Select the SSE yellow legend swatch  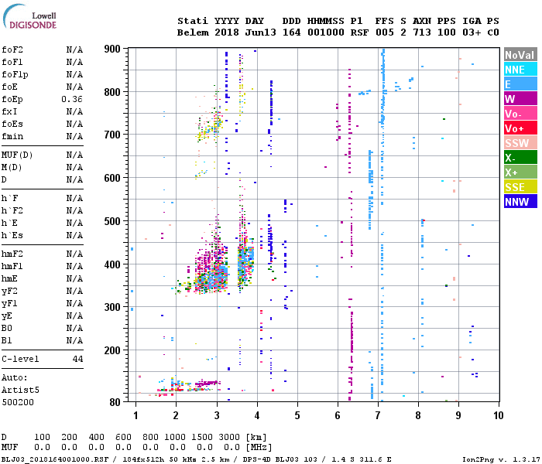[520, 187]
